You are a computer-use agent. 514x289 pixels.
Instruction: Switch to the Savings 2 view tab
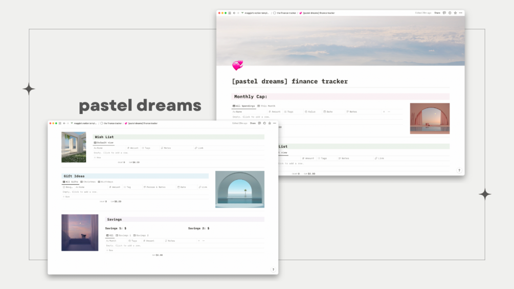pos(141,236)
